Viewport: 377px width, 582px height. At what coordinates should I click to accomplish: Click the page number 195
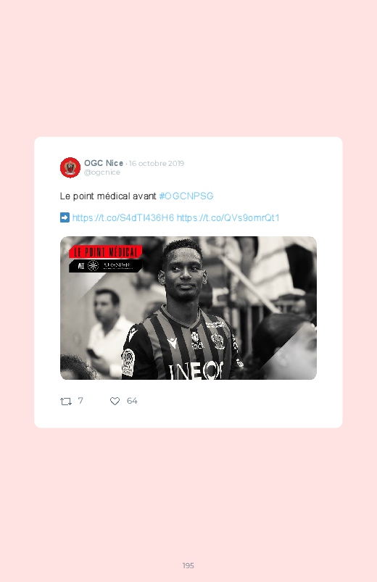coord(188,565)
